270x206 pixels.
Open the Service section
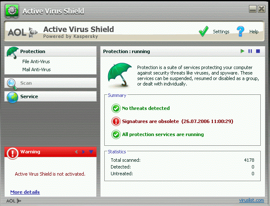[50, 96]
